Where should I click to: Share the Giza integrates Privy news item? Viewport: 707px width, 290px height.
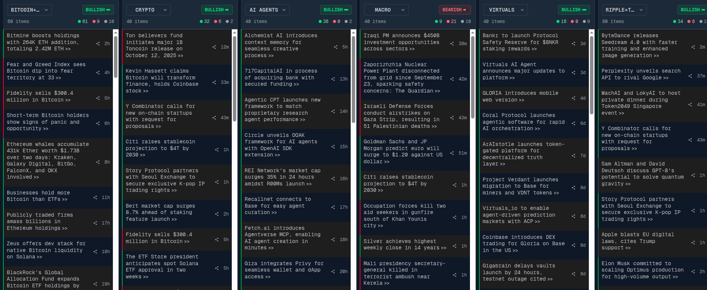click(333, 272)
